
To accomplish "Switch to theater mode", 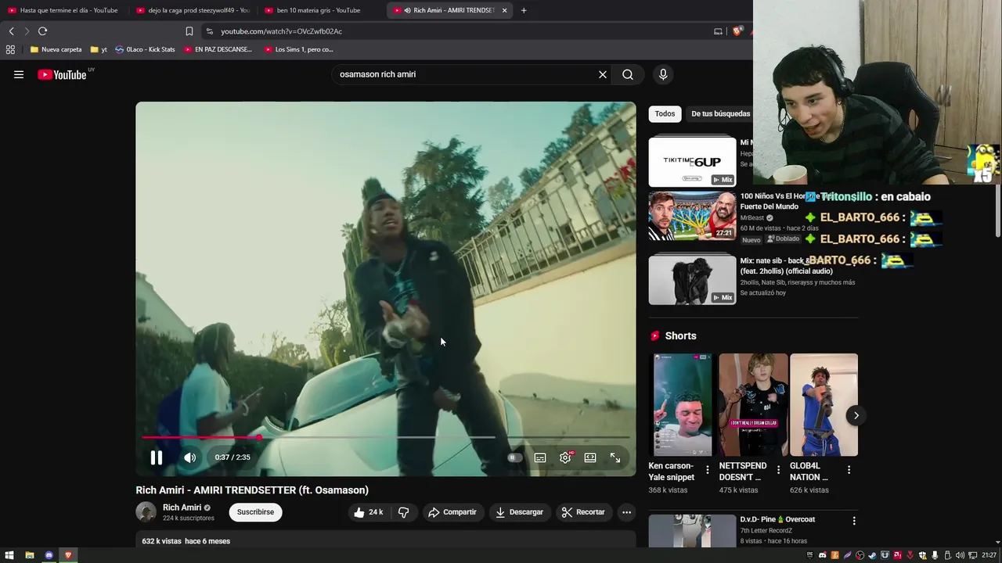I will [590, 457].
